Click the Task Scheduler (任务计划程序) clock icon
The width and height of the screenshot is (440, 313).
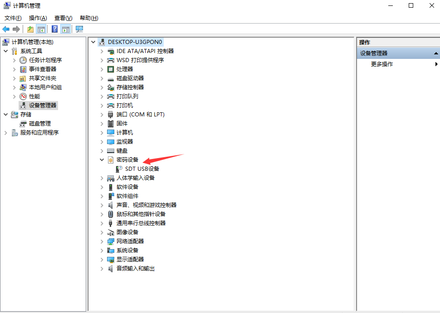[x=23, y=60]
